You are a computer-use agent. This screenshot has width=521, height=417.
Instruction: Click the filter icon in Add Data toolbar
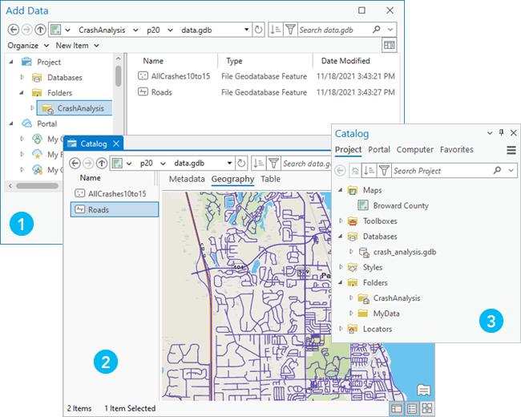tap(290, 30)
